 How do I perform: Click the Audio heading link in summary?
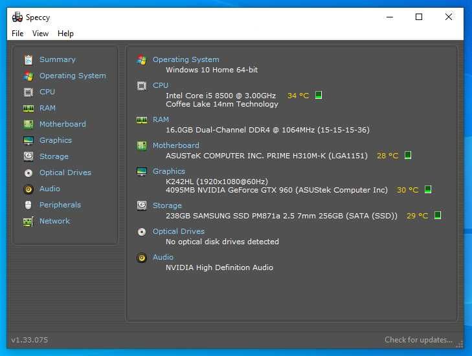click(x=163, y=257)
